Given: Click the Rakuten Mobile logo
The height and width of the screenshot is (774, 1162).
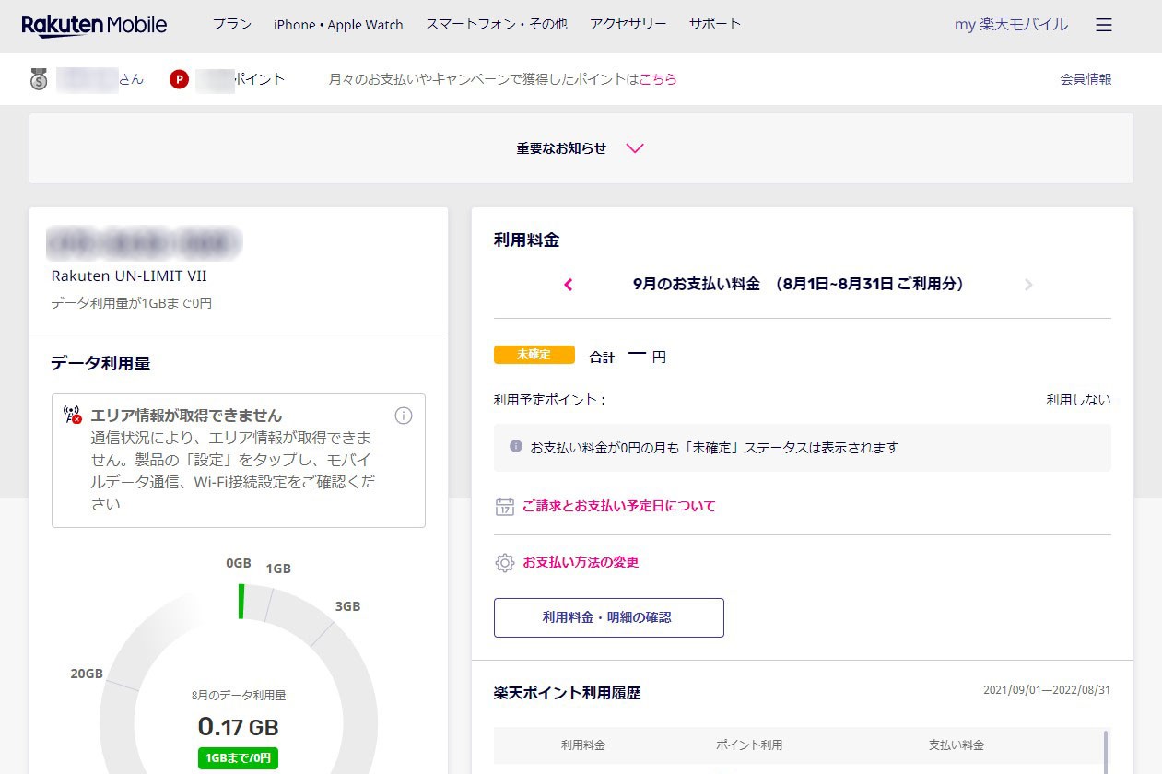Looking at the screenshot, I should pyautogui.click(x=94, y=25).
